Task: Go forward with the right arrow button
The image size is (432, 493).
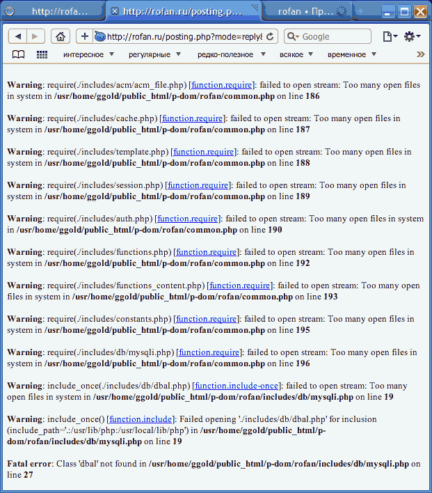Action: pos(35,36)
